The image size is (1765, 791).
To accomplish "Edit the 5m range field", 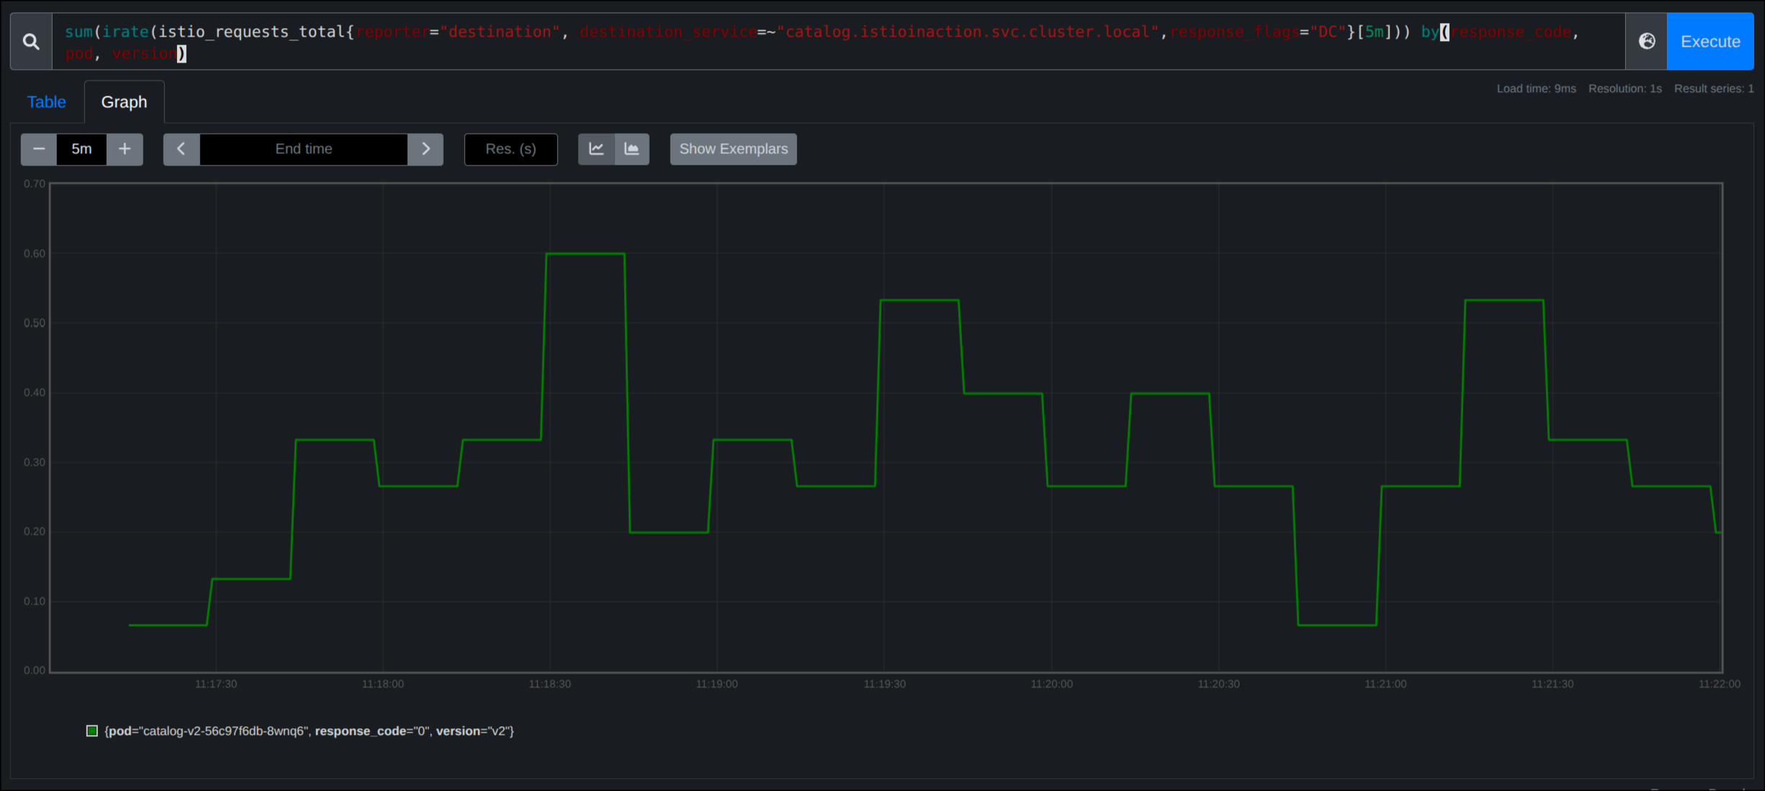I will tap(81, 149).
